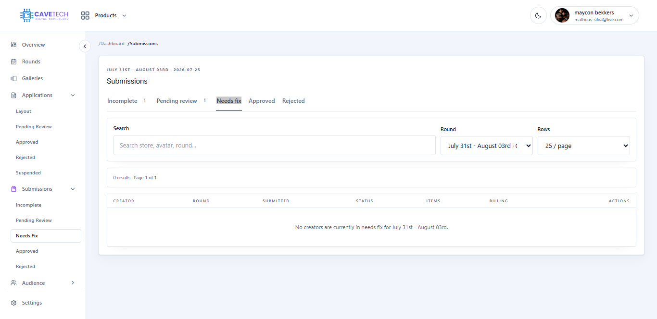Open the Rows per page dropdown
The image size is (657, 319).
coord(584,146)
